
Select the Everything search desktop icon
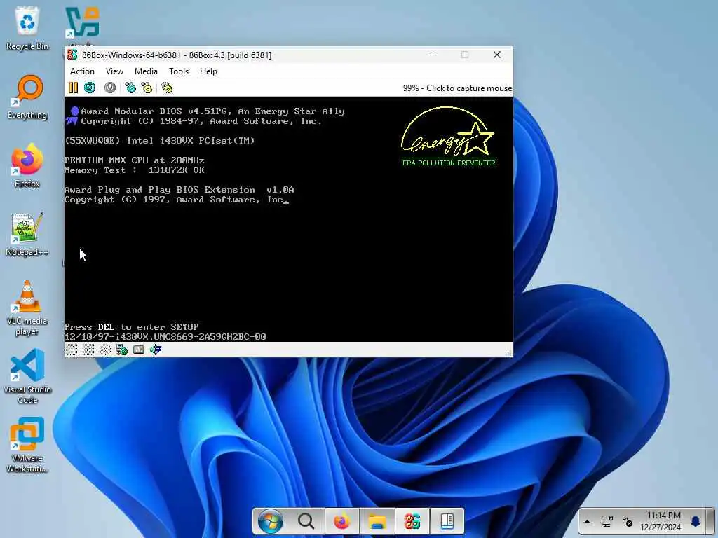pos(27,97)
